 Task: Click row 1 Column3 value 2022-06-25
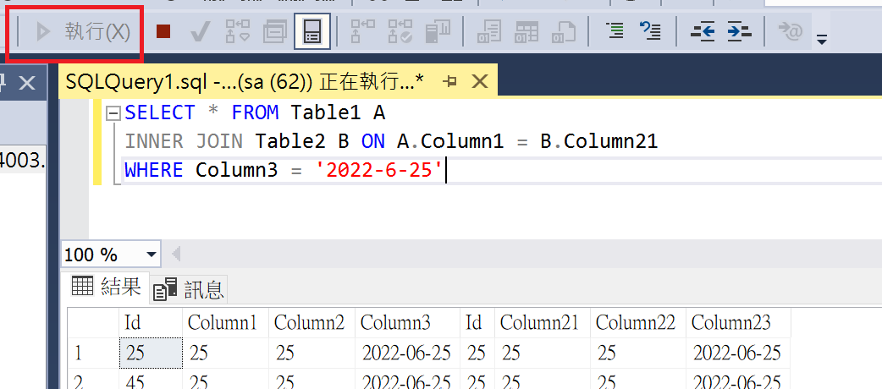pos(406,353)
